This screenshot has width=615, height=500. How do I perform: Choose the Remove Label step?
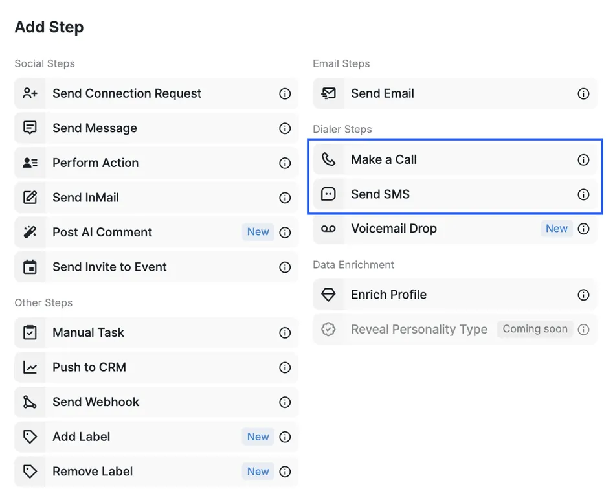(x=156, y=471)
